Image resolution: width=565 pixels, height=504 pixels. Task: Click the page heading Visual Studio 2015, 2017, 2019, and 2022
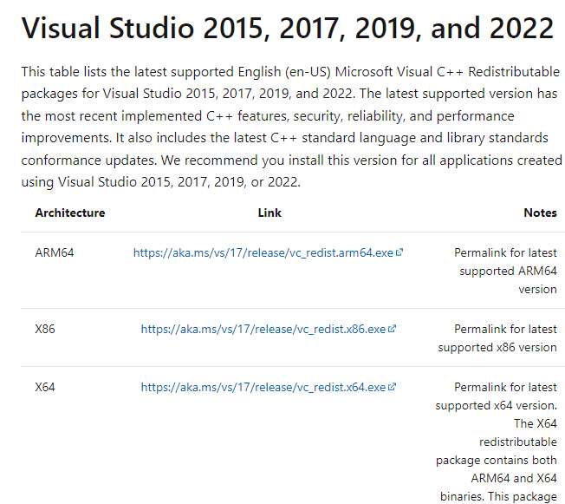point(288,28)
